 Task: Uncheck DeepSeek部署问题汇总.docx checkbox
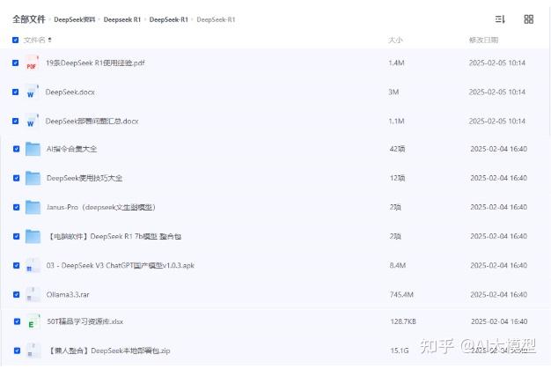pos(16,121)
